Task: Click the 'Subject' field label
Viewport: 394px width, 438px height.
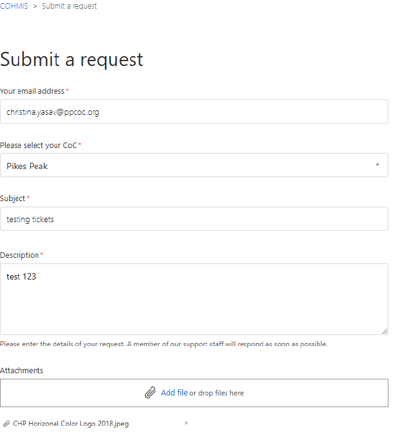Action: (13, 199)
